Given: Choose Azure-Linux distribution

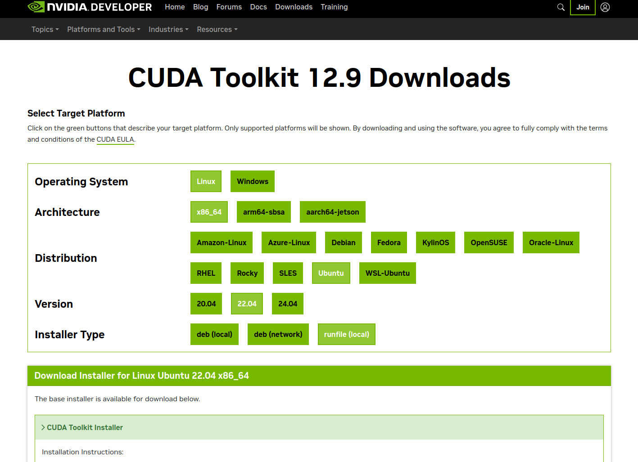Looking at the screenshot, I should click(x=289, y=242).
